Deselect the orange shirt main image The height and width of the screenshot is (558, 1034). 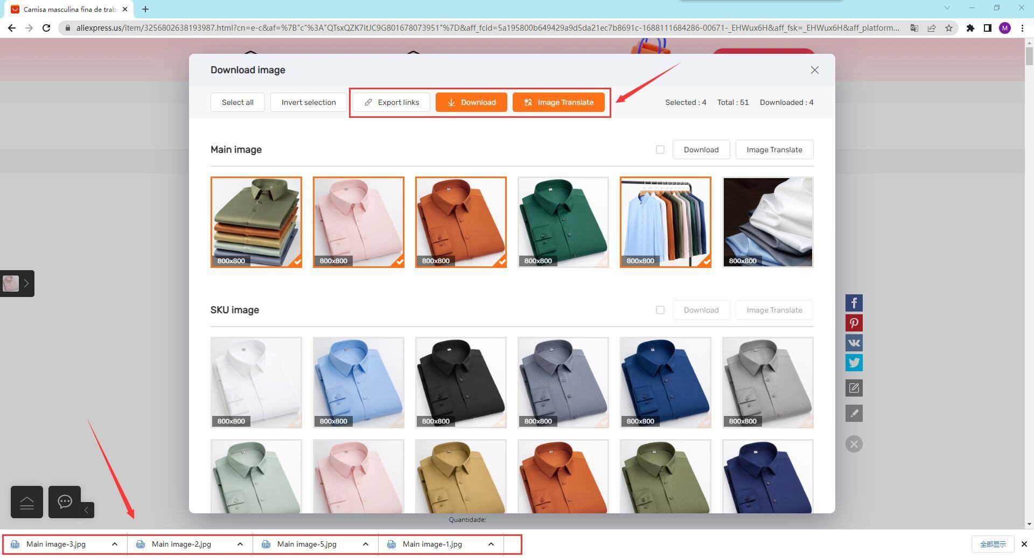click(461, 222)
